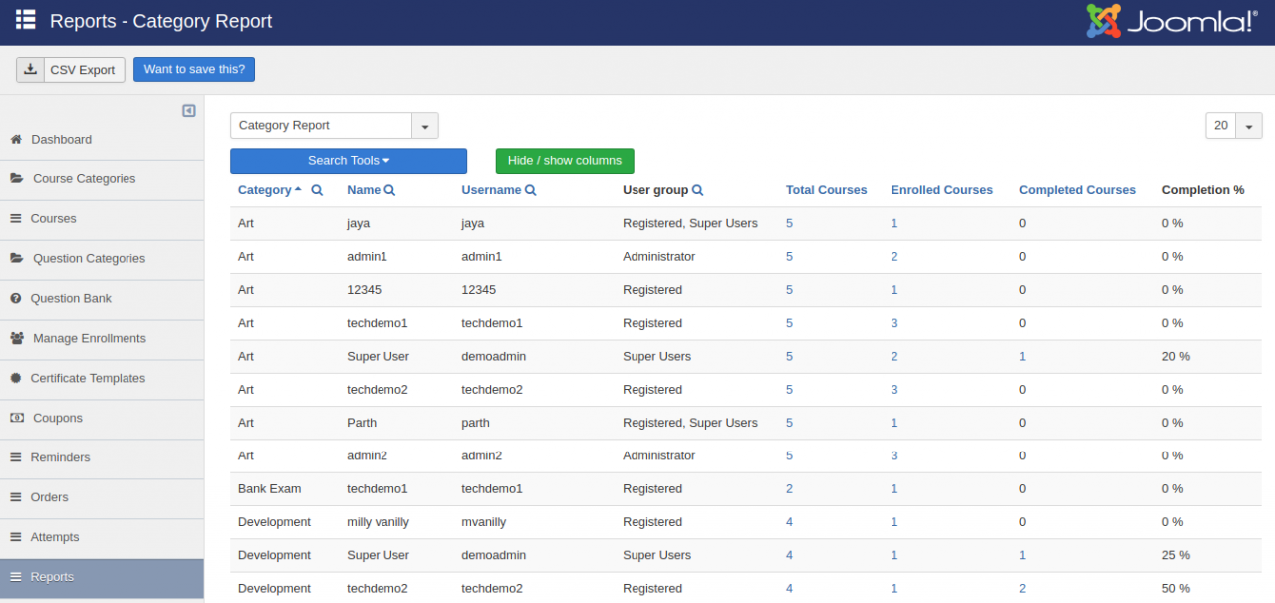Click the CSV Export download icon
The width and height of the screenshot is (1275, 603).
[x=31, y=70]
